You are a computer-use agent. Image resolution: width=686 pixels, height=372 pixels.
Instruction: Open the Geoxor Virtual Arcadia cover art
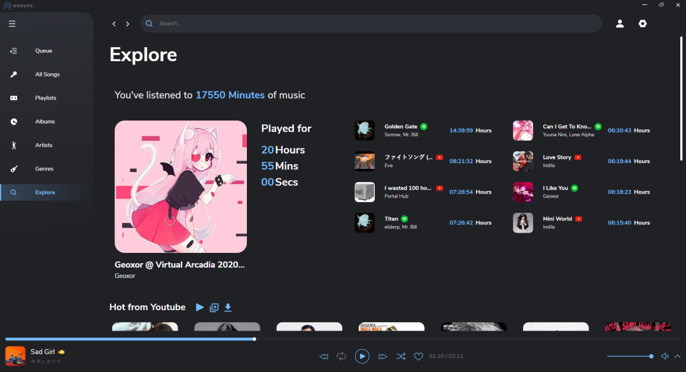click(x=181, y=187)
